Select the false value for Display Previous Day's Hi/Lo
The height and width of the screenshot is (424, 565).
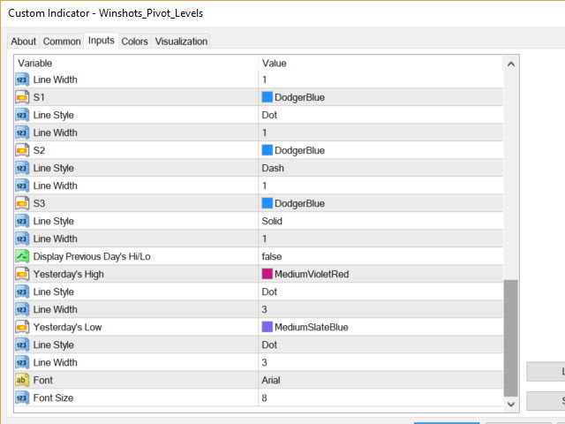(272, 256)
